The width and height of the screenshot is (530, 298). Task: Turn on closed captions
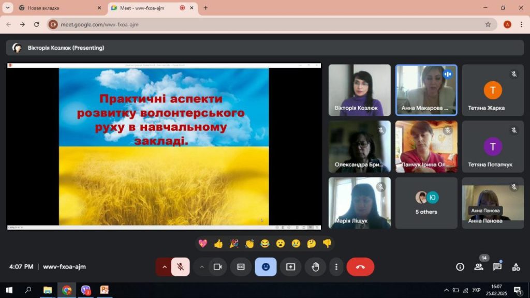[241, 267]
